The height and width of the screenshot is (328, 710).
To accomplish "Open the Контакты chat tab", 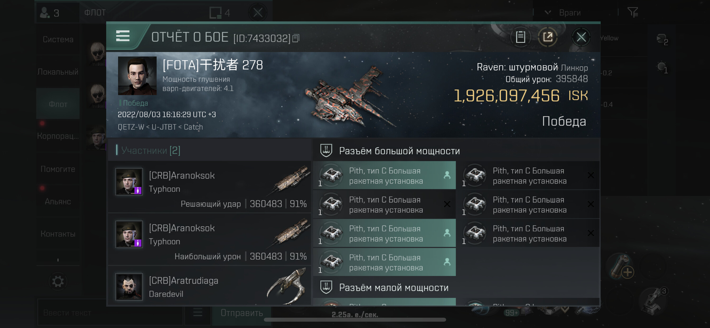I will point(58,234).
